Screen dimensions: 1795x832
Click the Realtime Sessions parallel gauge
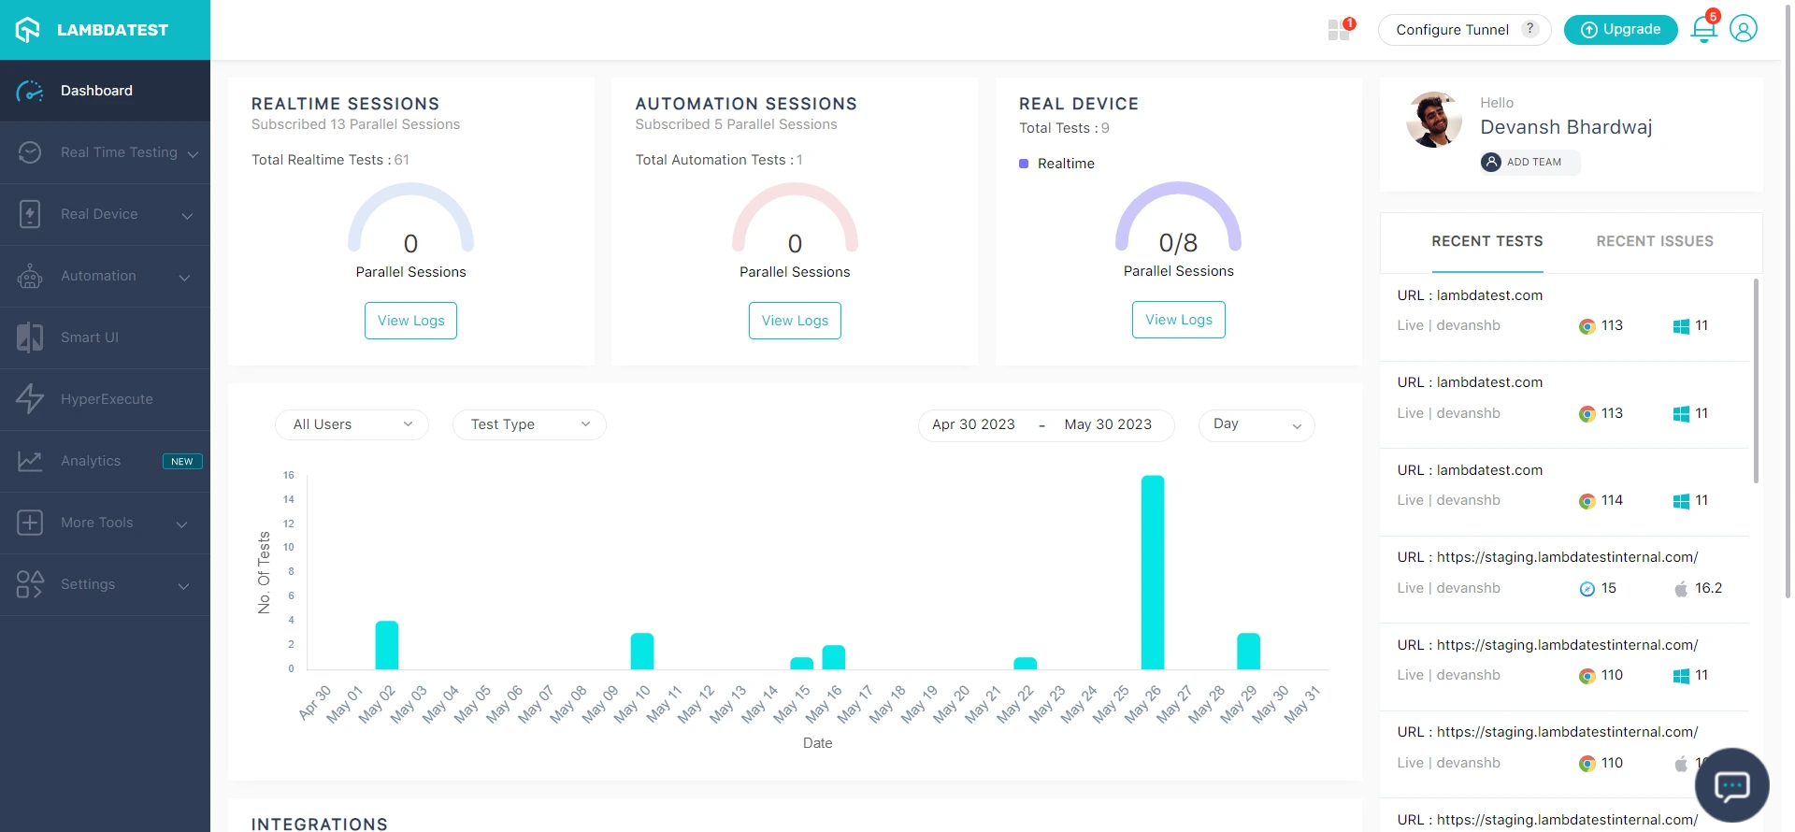point(410,219)
